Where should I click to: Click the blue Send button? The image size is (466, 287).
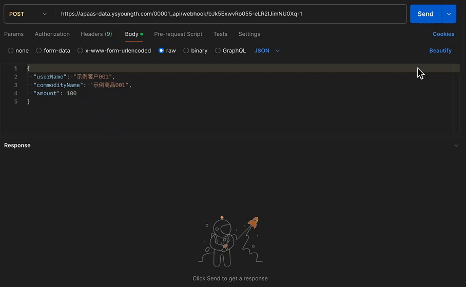425,14
